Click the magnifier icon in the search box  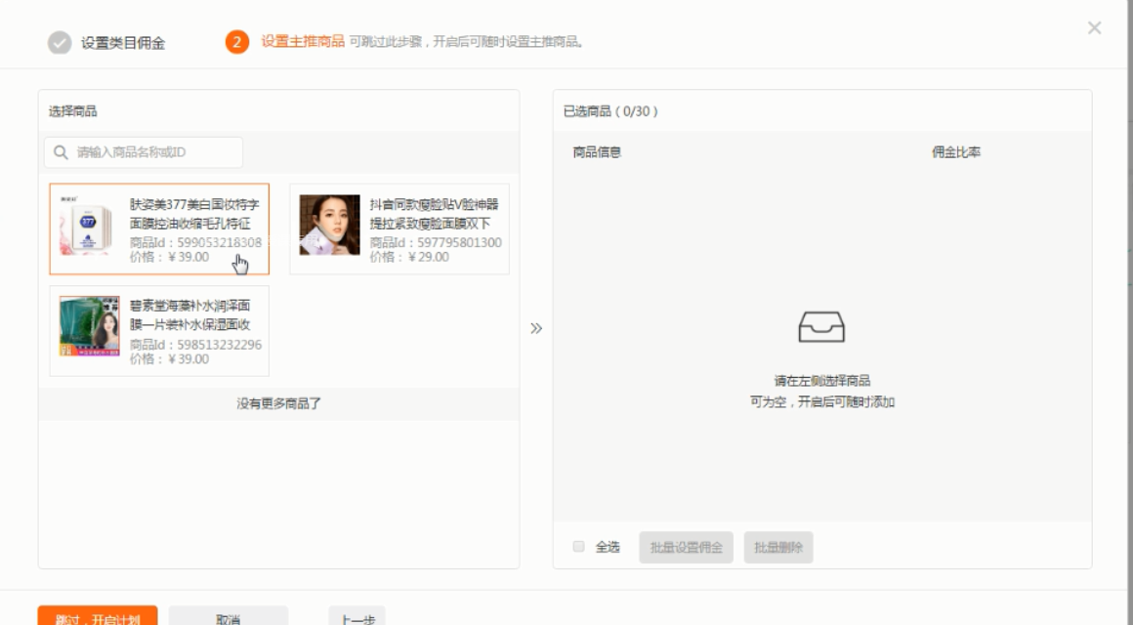(61, 152)
